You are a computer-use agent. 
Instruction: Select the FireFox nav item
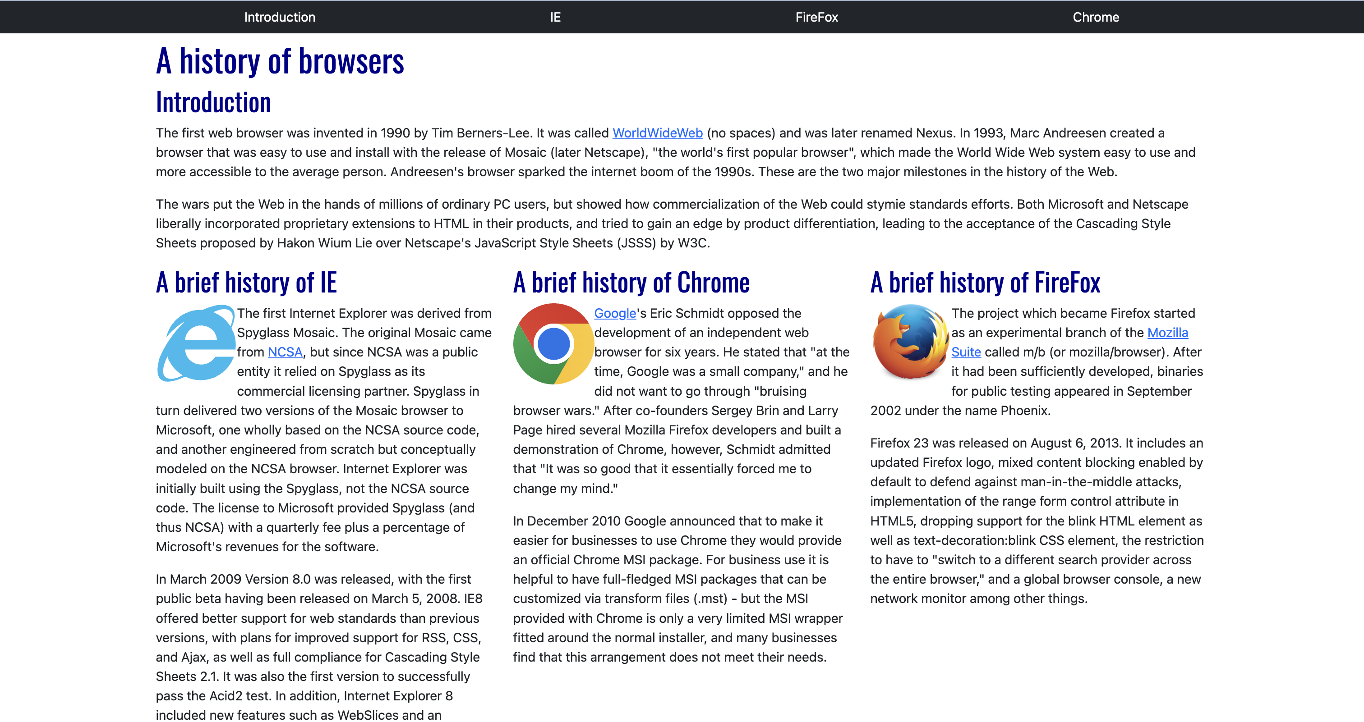(816, 17)
